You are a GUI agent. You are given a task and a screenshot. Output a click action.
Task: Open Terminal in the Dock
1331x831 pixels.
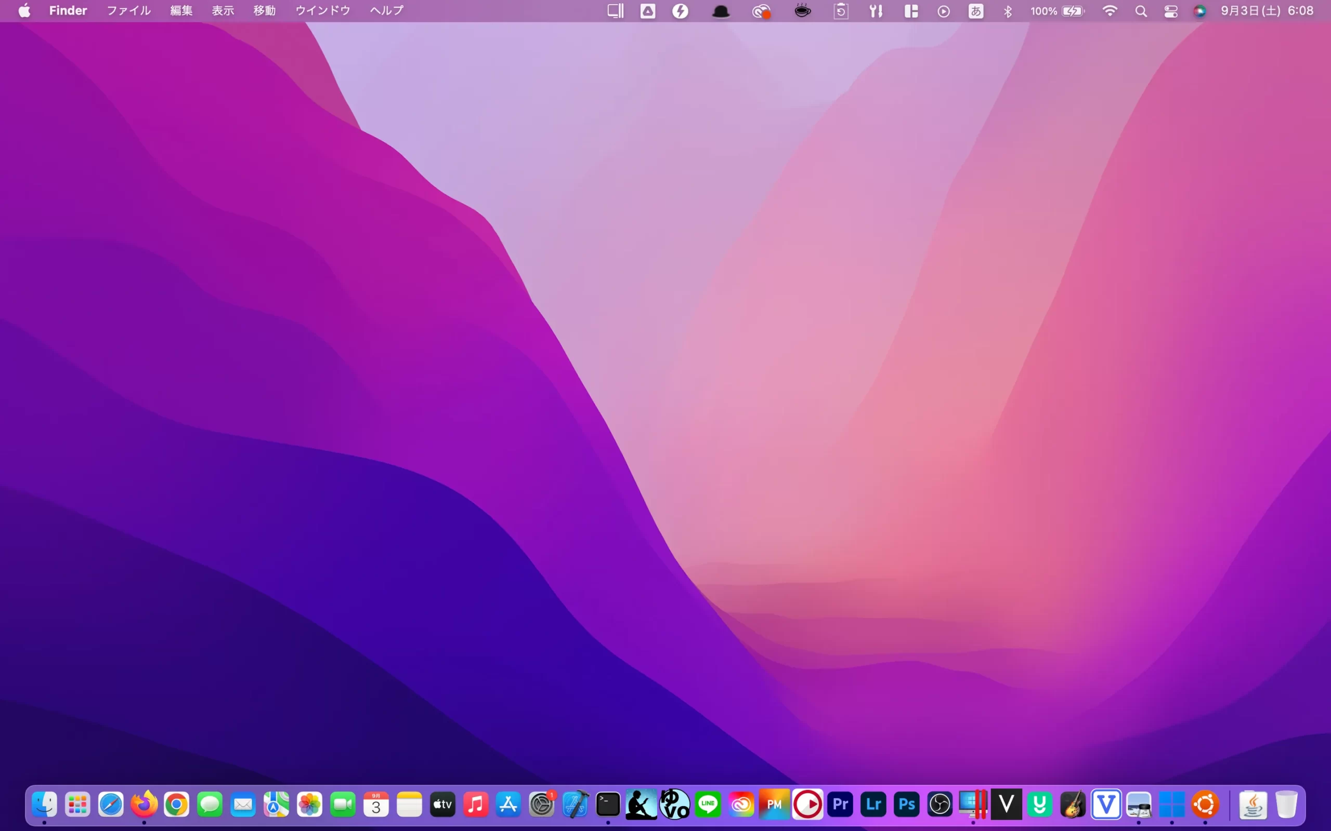[608, 805]
